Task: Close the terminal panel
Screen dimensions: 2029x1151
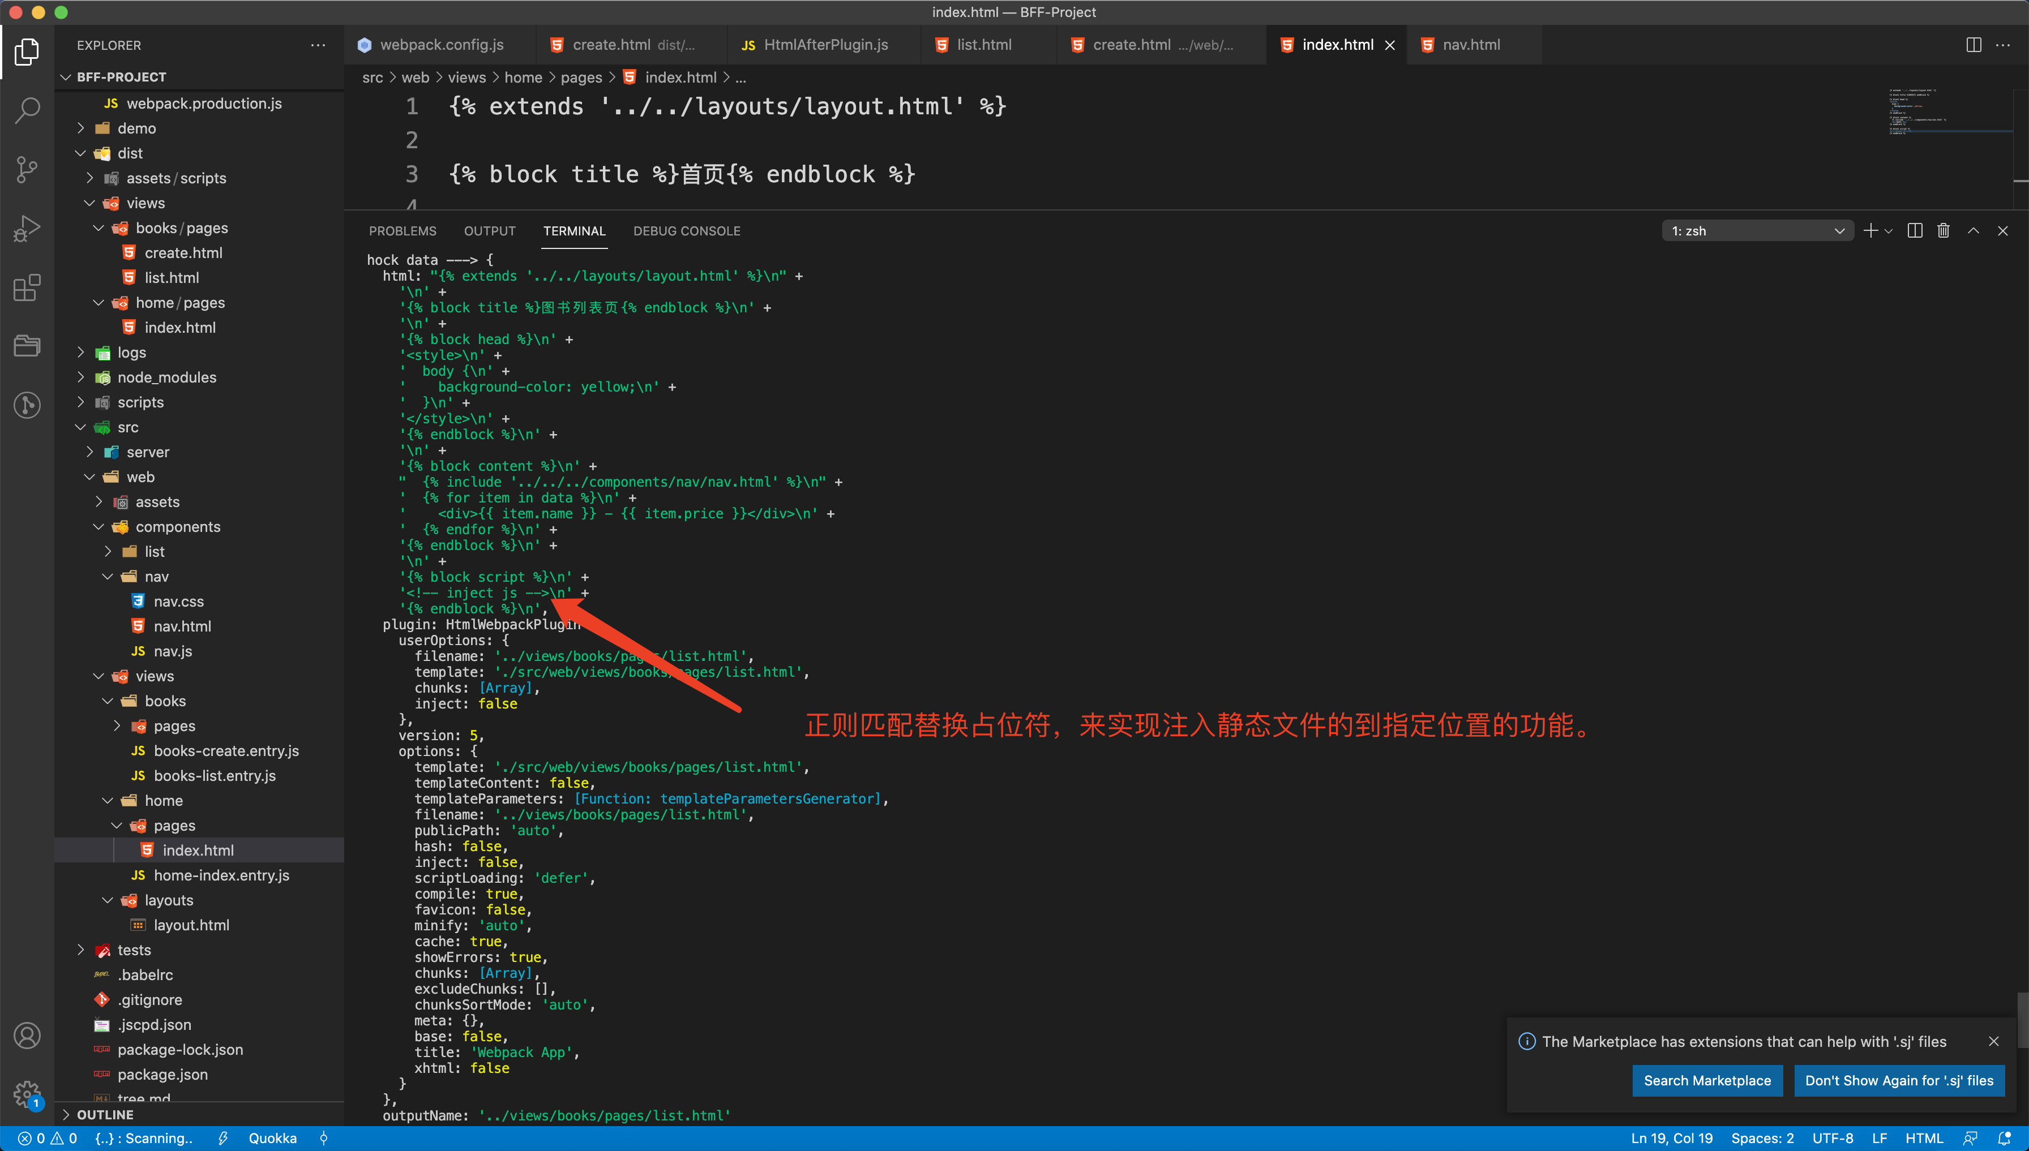Action: click(2003, 231)
